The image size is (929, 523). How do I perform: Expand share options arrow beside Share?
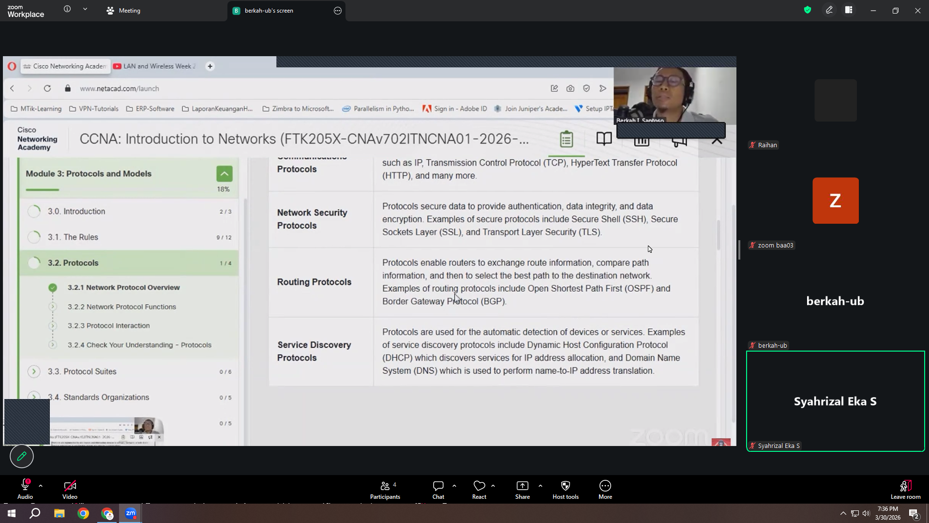click(x=540, y=486)
